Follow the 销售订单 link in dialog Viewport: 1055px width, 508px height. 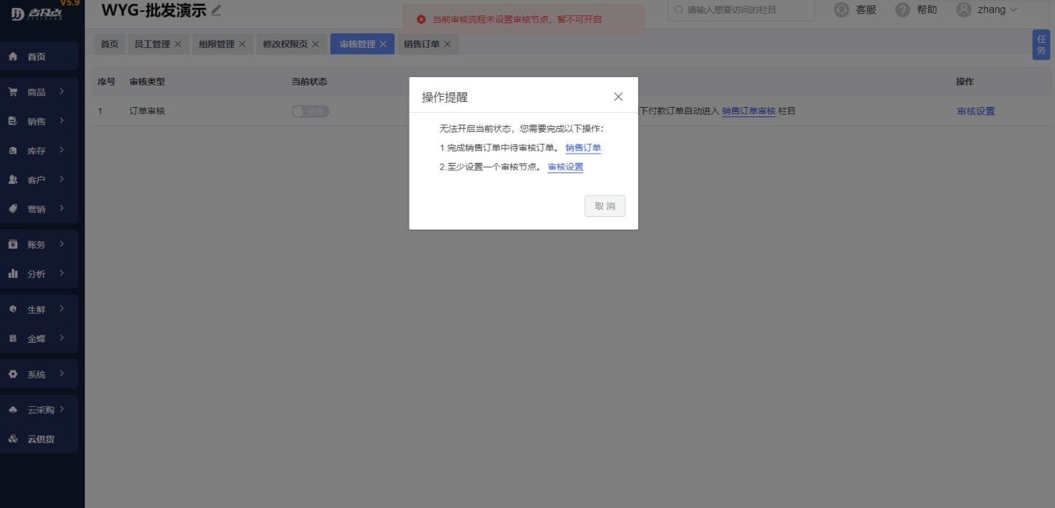[583, 148]
